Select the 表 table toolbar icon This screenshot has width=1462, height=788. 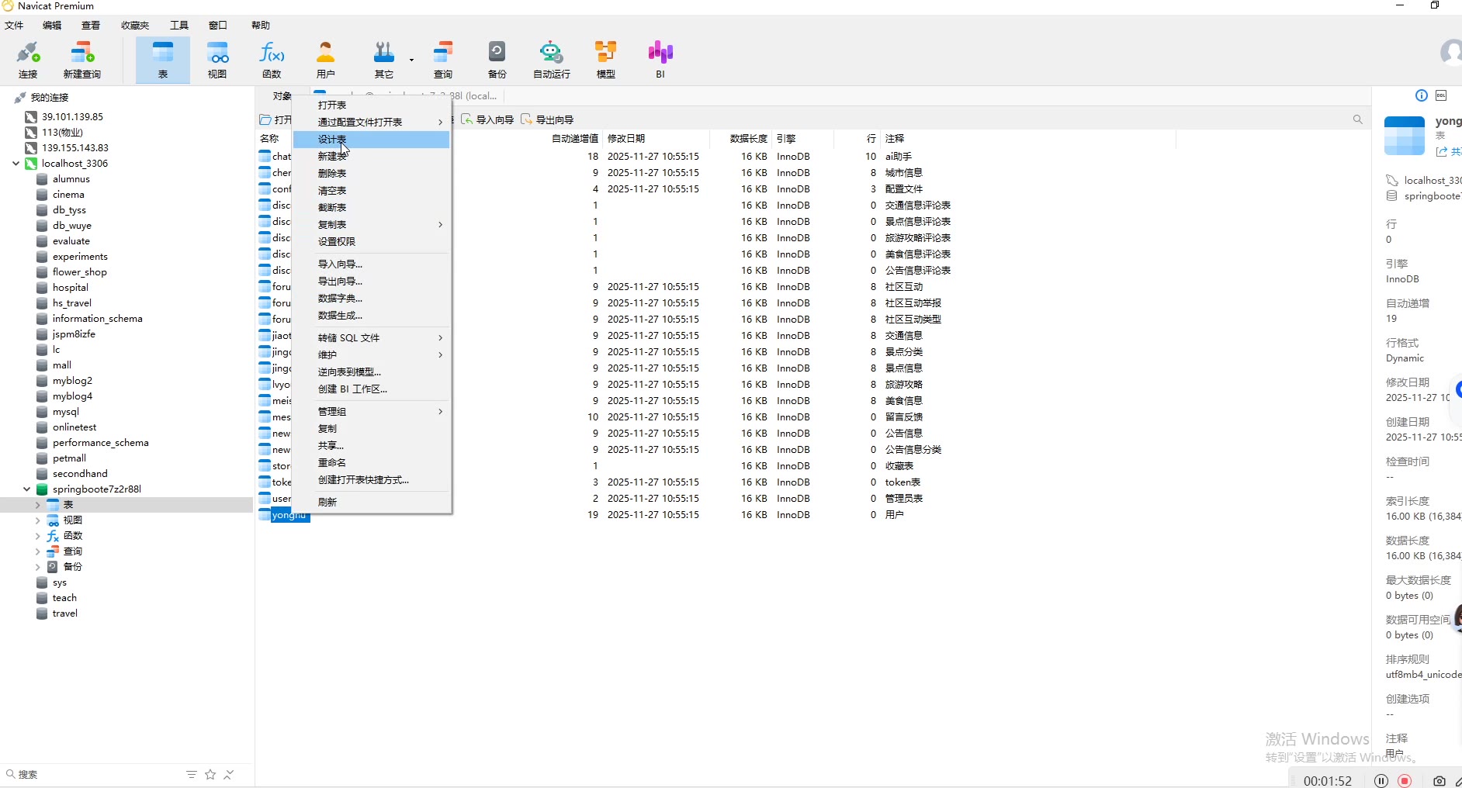[163, 60]
